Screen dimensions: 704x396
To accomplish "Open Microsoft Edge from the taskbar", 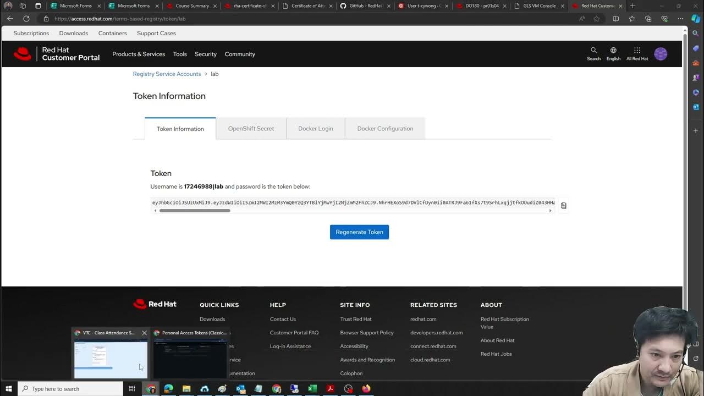I will (x=169, y=389).
